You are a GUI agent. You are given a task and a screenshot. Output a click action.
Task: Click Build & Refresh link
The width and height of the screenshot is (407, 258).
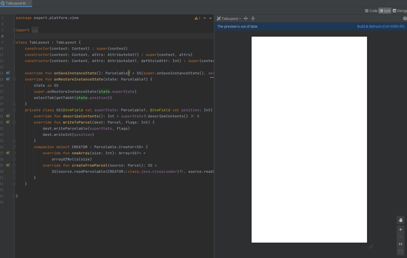381,26
